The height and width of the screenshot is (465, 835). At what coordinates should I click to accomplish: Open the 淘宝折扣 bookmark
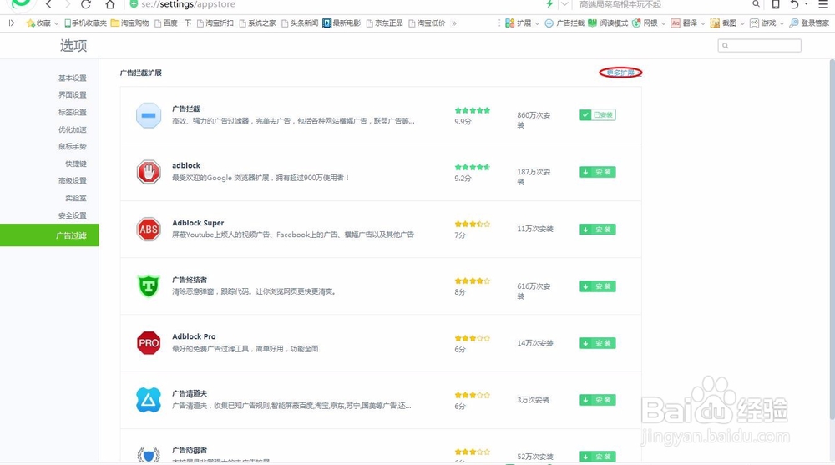pyautogui.click(x=215, y=23)
